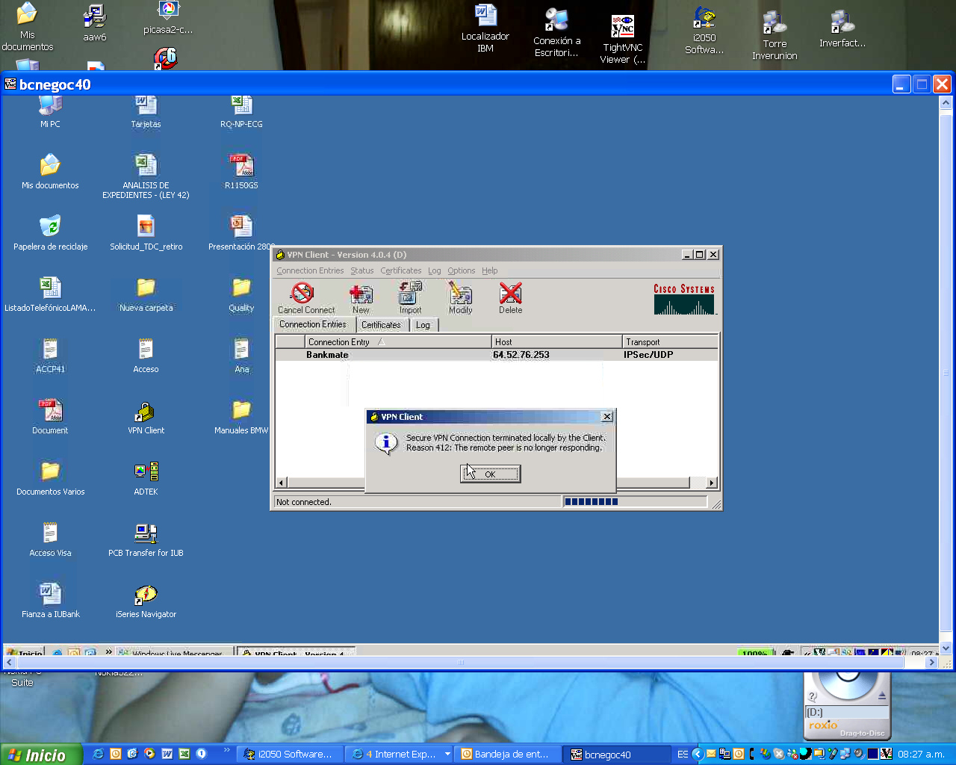Image resolution: width=956 pixels, height=765 pixels.
Task: Close the VPN Client error dialog
Action: 606,416
